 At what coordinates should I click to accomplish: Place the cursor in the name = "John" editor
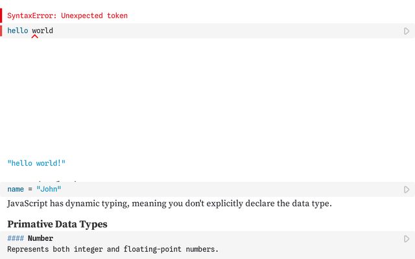pyautogui.click(x=195, y=190)
